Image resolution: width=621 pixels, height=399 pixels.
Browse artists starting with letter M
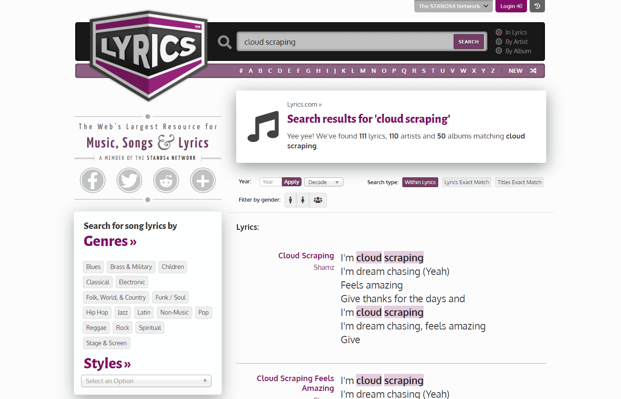(363, 71)
